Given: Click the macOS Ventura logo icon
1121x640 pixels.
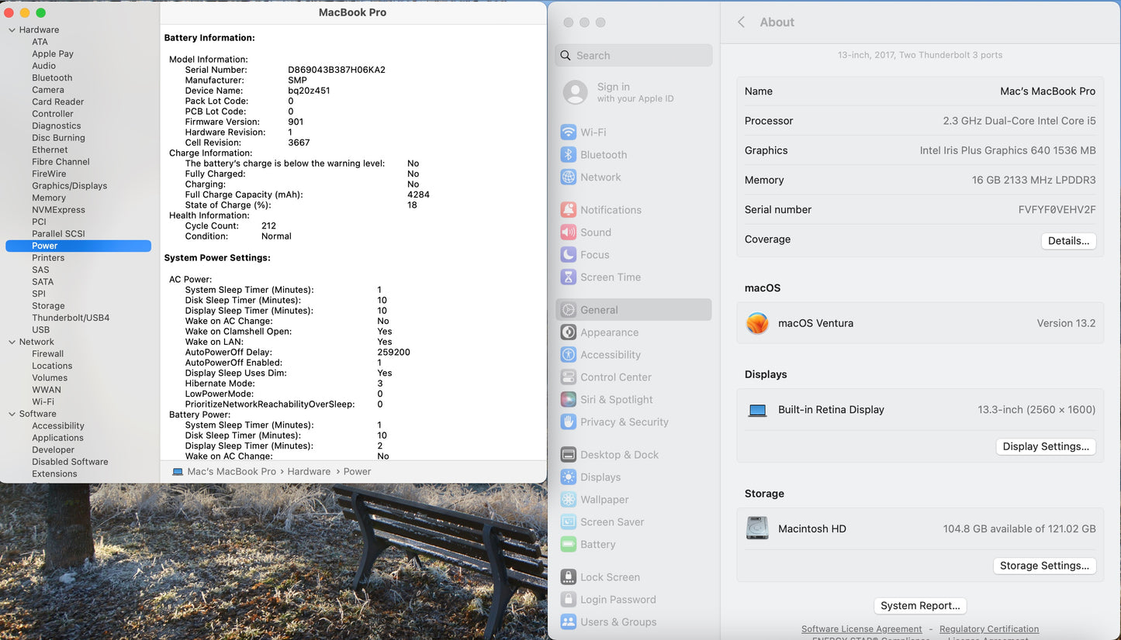Looking at the screenshot, I should pyautogui.click(x=757, y=323).
